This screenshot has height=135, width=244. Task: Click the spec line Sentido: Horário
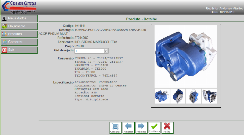(x=89, y=96)
